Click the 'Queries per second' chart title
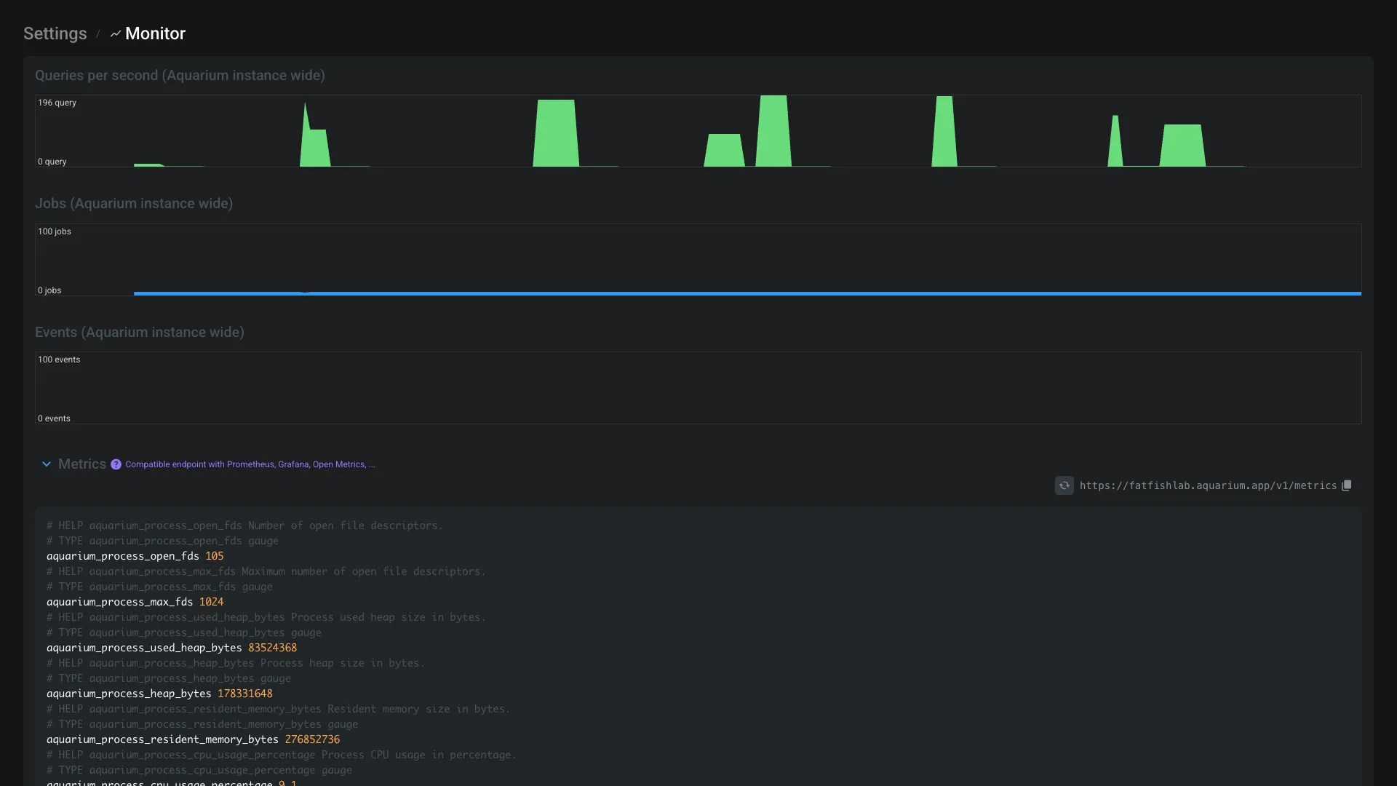Image resolution: width=1397 pixels, height=786 pixels. (x=180, y=76)
